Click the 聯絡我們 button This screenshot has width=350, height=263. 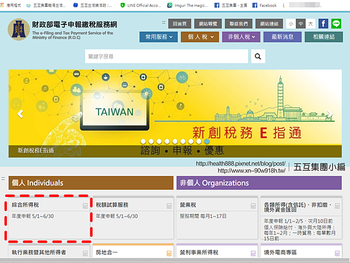coord(239,24)
